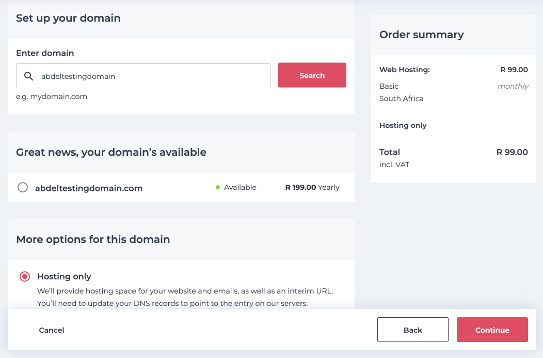Click the Great news domain's available heading
This screenshot has width=543, height=358.
(111, 152)
